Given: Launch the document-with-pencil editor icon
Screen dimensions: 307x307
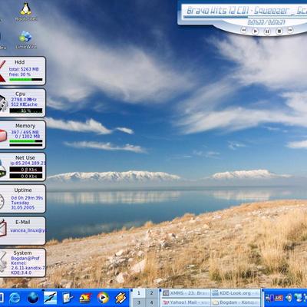Looking at the screenshot, I should click(68, 298).
